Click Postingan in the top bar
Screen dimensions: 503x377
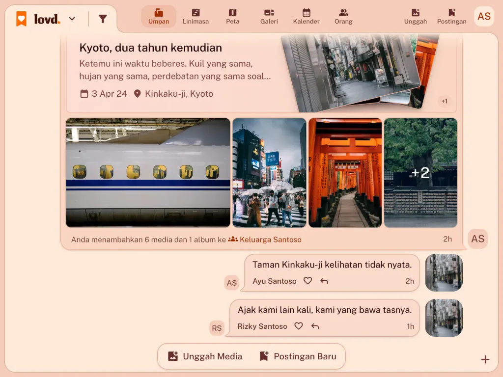(452, 16)
